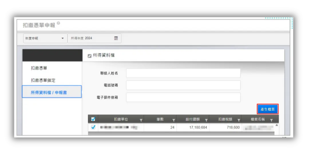Click the 電話號碼 input field
This screenshot has width=309, height=154.
[183, 85]
